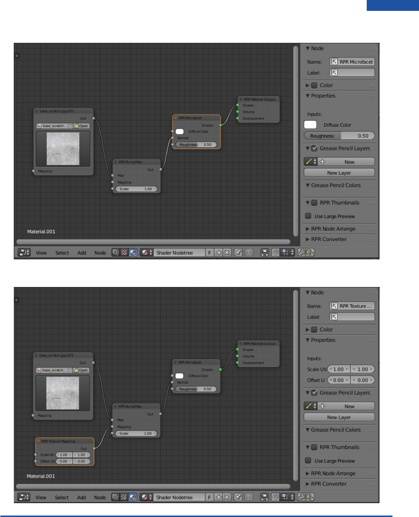Expand RPR Node Arrange panel in lower sidebar

tap(308, 473)
